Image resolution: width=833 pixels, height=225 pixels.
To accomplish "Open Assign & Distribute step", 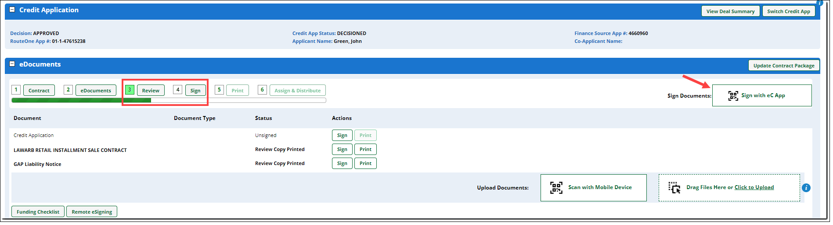I will (298, 91).
